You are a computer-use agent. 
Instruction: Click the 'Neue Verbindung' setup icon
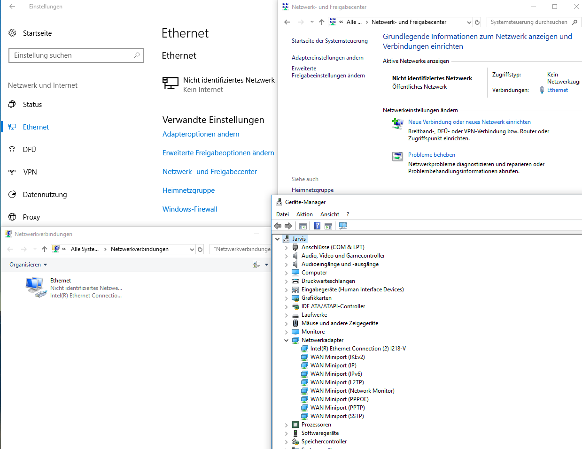tap(397, 123)
